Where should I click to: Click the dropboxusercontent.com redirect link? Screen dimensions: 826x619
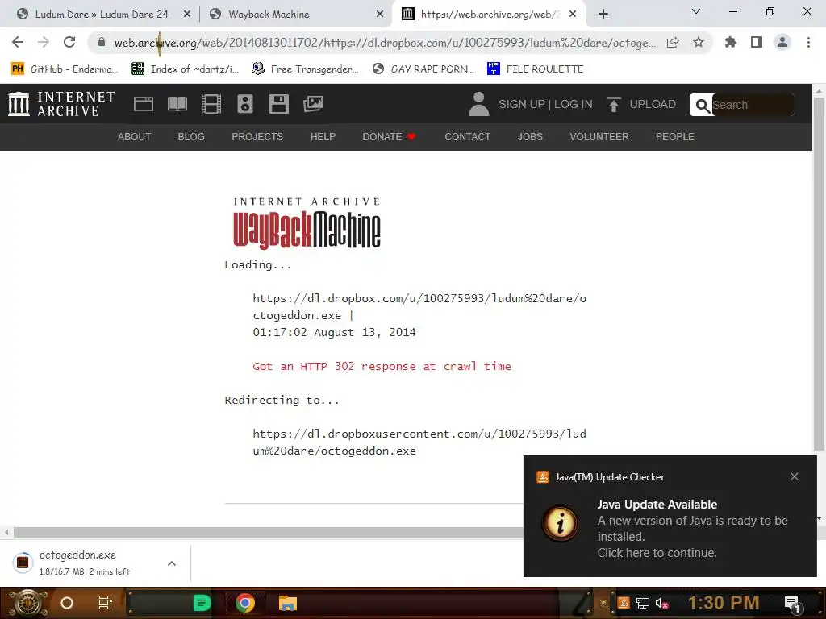(419, 442)
